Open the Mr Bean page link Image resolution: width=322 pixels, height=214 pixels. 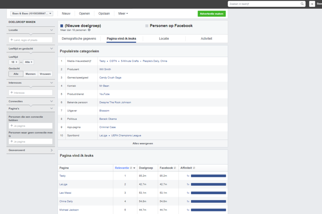104,86
